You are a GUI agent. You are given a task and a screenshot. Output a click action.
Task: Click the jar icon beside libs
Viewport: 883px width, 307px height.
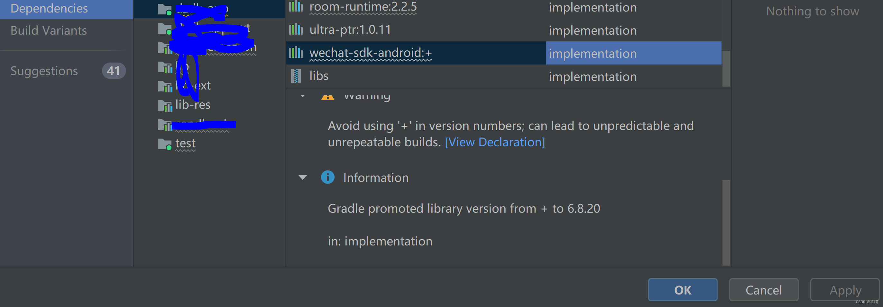click(296, 76)
